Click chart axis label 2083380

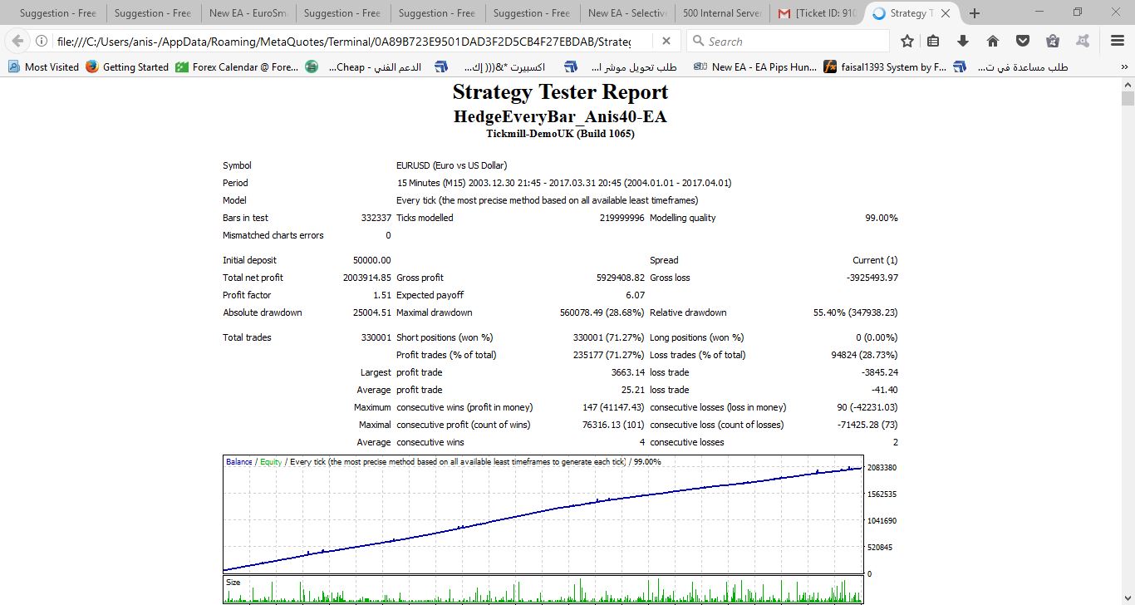pos(882,468)
